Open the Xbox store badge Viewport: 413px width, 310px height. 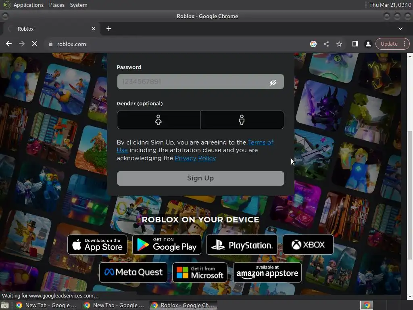tap(308, 245)
